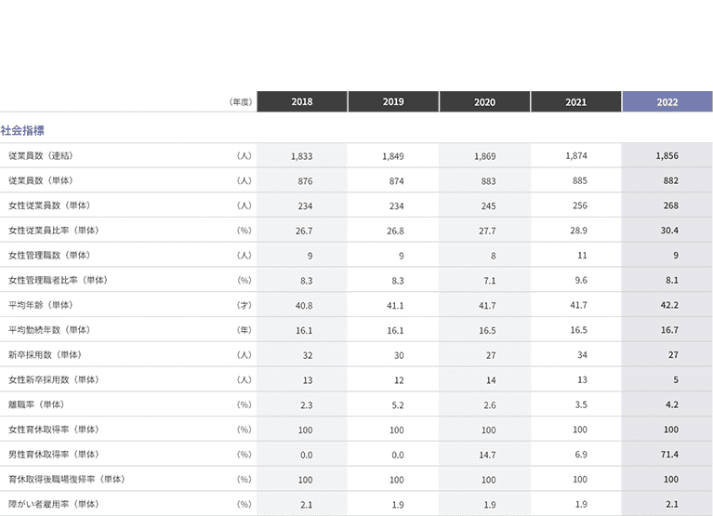Click the 社会指標 section heading
The image size is (713, 516).
click(22, 131)
